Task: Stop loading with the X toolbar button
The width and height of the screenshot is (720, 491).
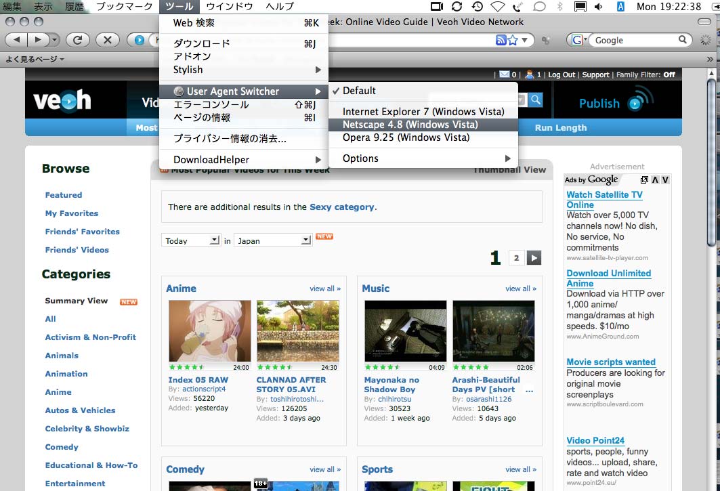Action: (x=108, y=40)
